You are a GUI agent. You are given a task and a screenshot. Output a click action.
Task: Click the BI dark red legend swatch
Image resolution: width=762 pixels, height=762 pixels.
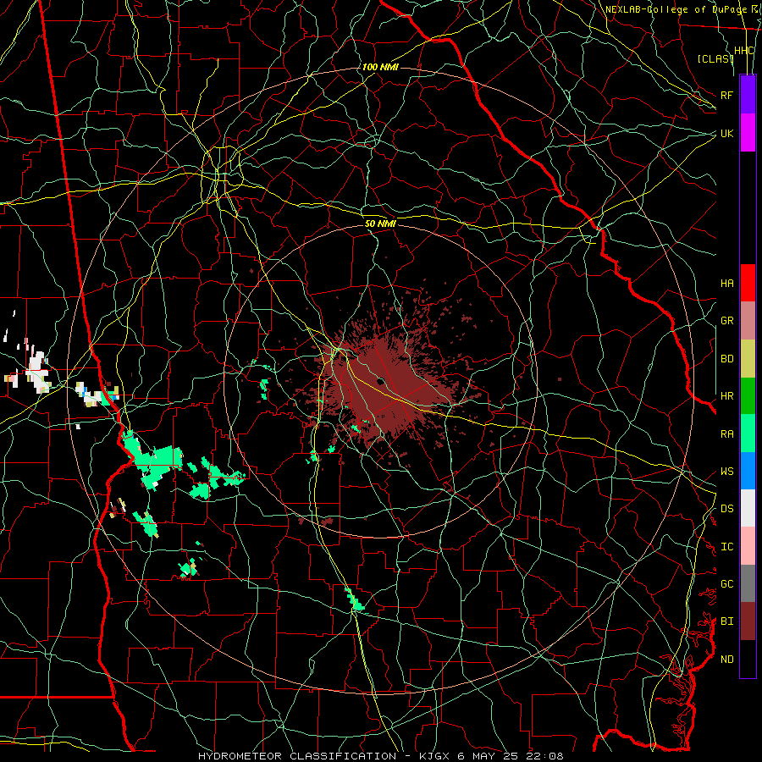click(748, 621)
